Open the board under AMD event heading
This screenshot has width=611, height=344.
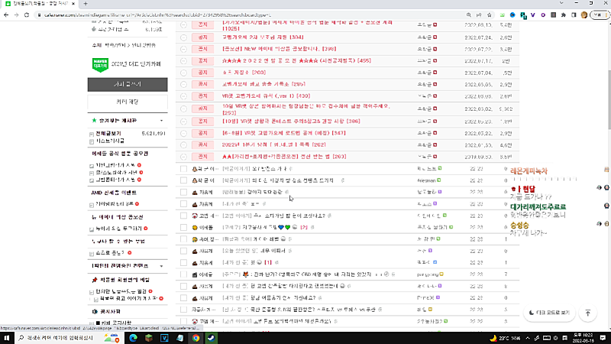coord(115,203)
